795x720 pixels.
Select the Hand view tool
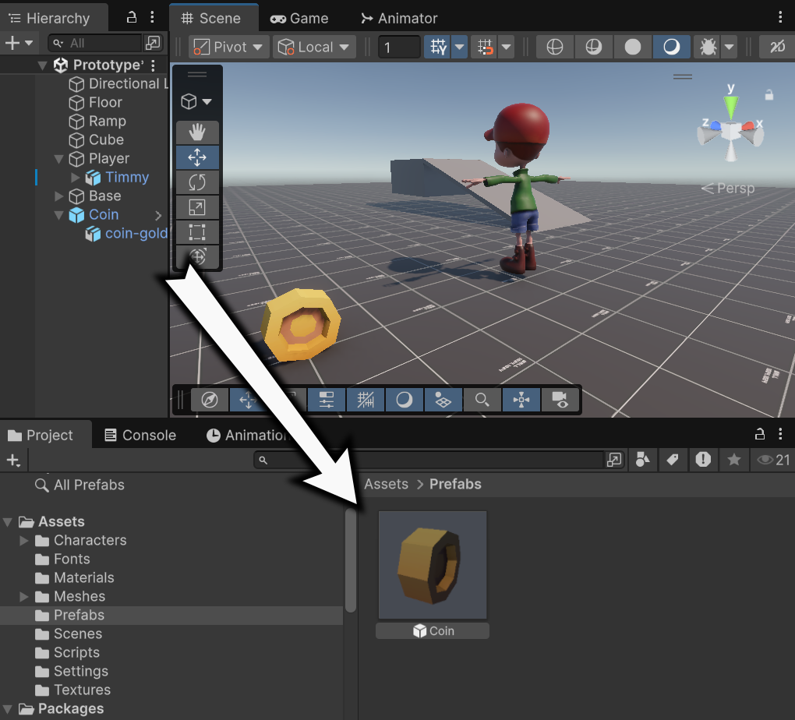point(197,132)
